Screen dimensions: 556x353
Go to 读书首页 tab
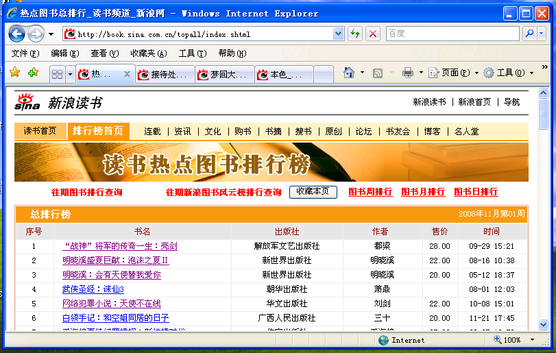pyautogui.click(x=40, y=131)
